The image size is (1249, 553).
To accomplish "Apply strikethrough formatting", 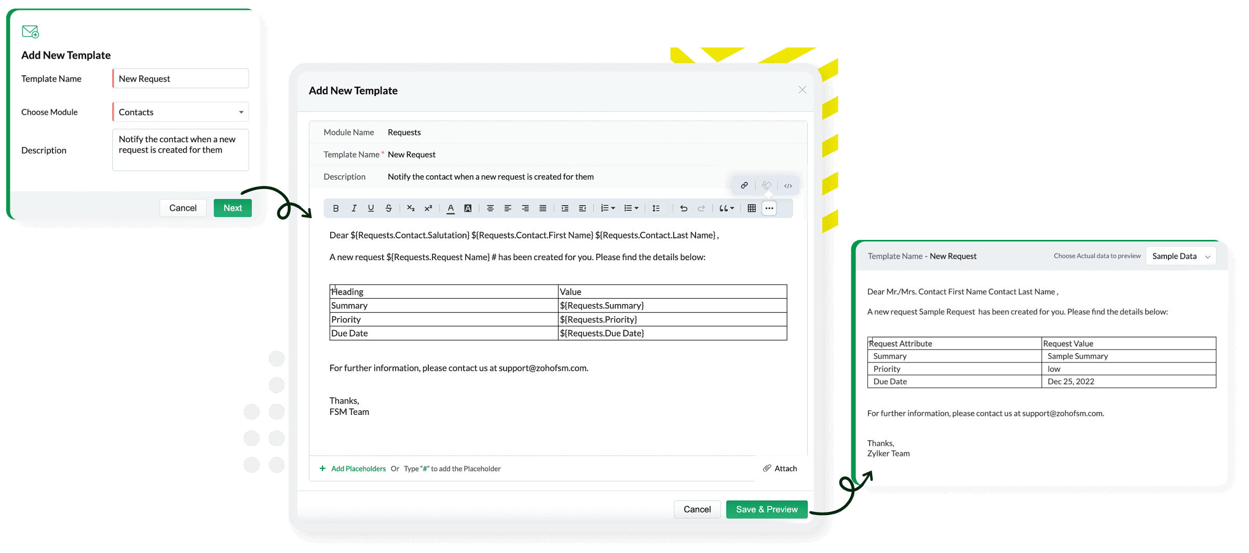I will coord(388,208).
